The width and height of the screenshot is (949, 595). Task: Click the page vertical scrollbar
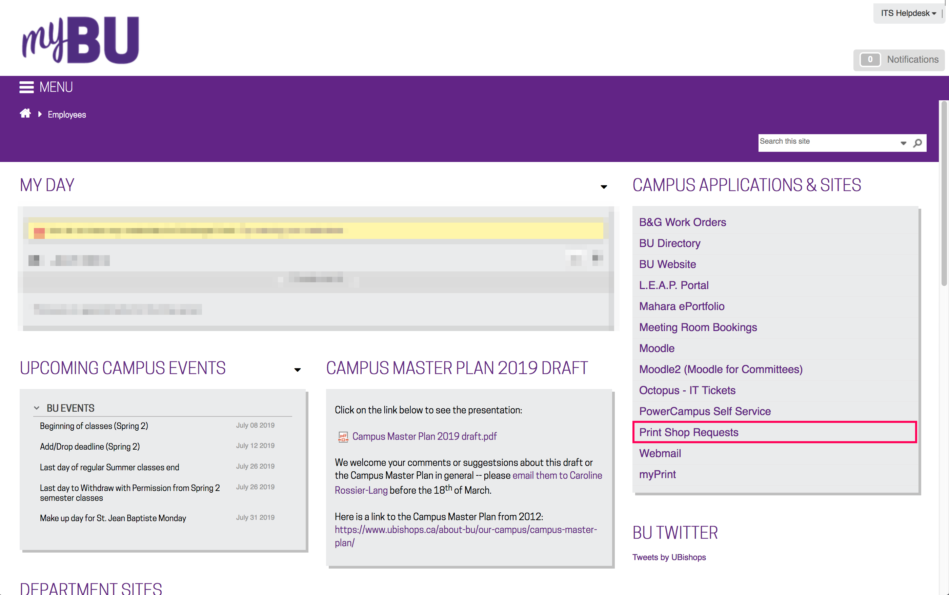pyautogui.click(x=944, y=193)
